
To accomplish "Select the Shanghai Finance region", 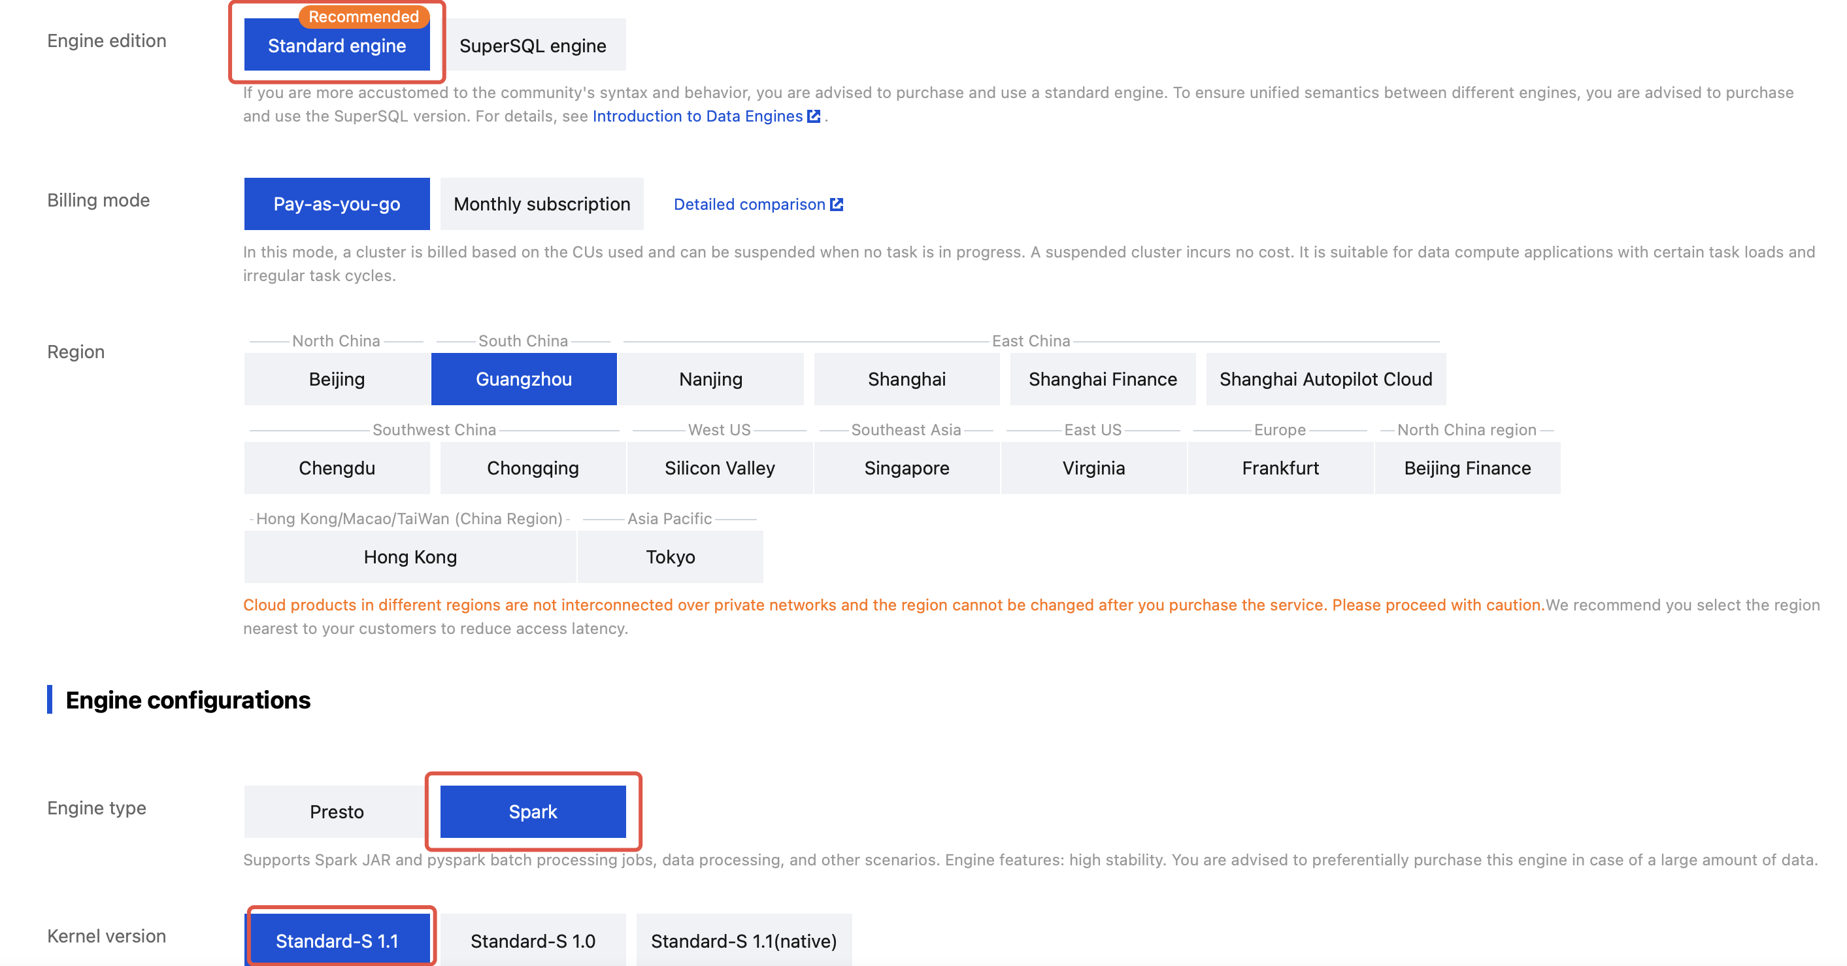I will (1102, 378).
